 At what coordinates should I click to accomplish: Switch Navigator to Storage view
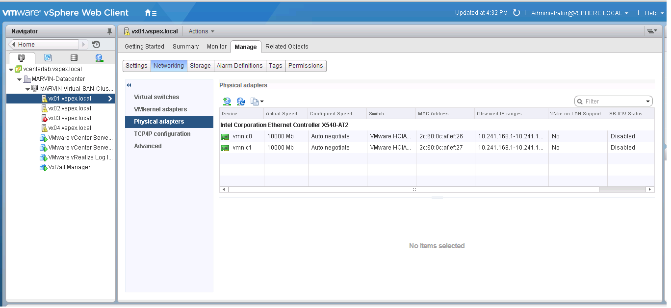(74, 58)
